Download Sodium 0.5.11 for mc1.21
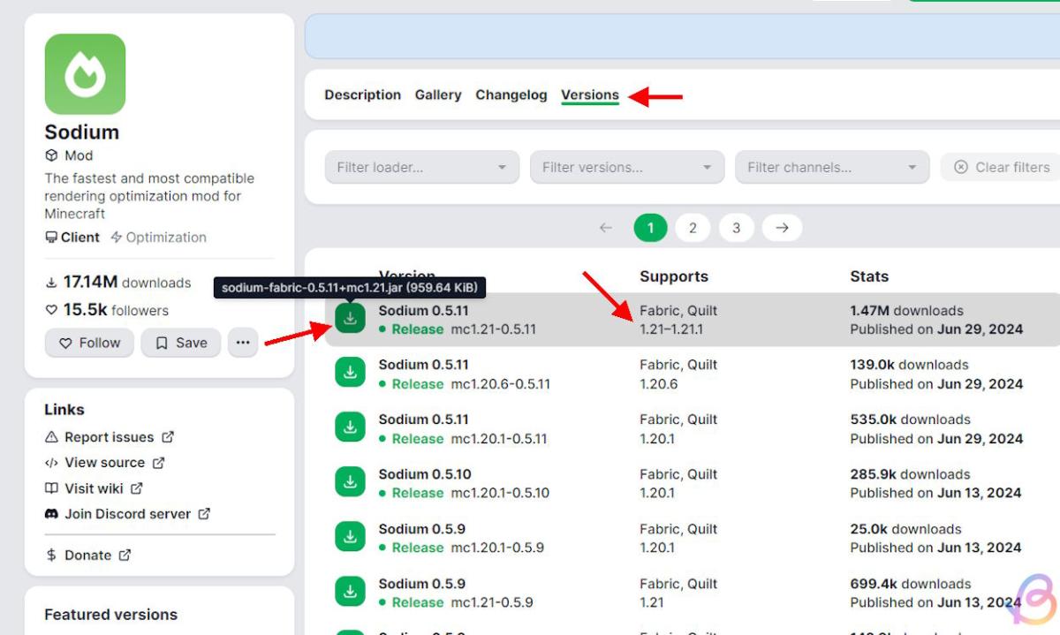Image resolution: width=1060 pixels, height=635 pixels. [x=351, y=319]
